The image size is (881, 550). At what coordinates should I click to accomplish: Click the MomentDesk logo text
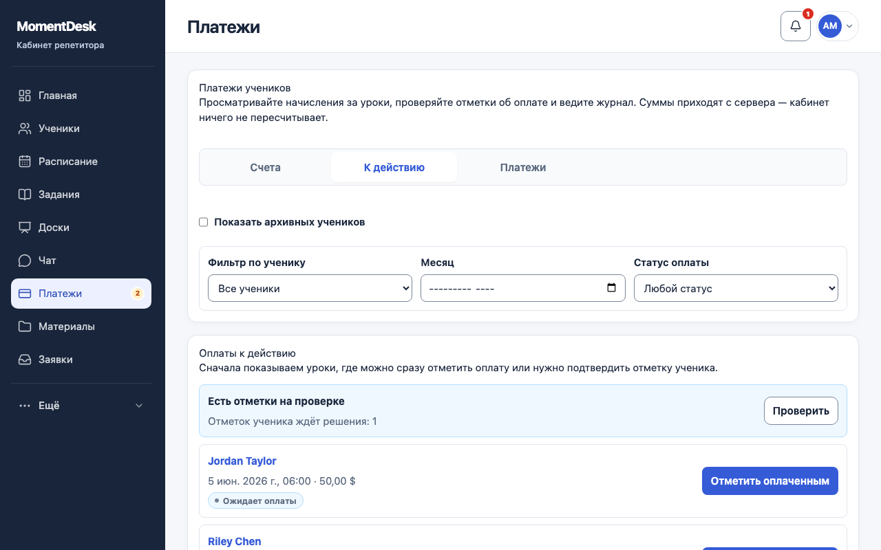point(56,27)
